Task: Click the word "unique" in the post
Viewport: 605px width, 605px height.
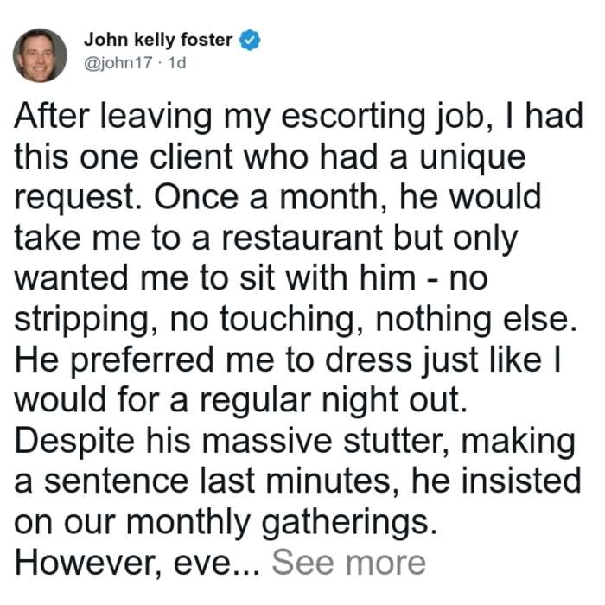Action: pyautogui.click(x=473, y=158)
